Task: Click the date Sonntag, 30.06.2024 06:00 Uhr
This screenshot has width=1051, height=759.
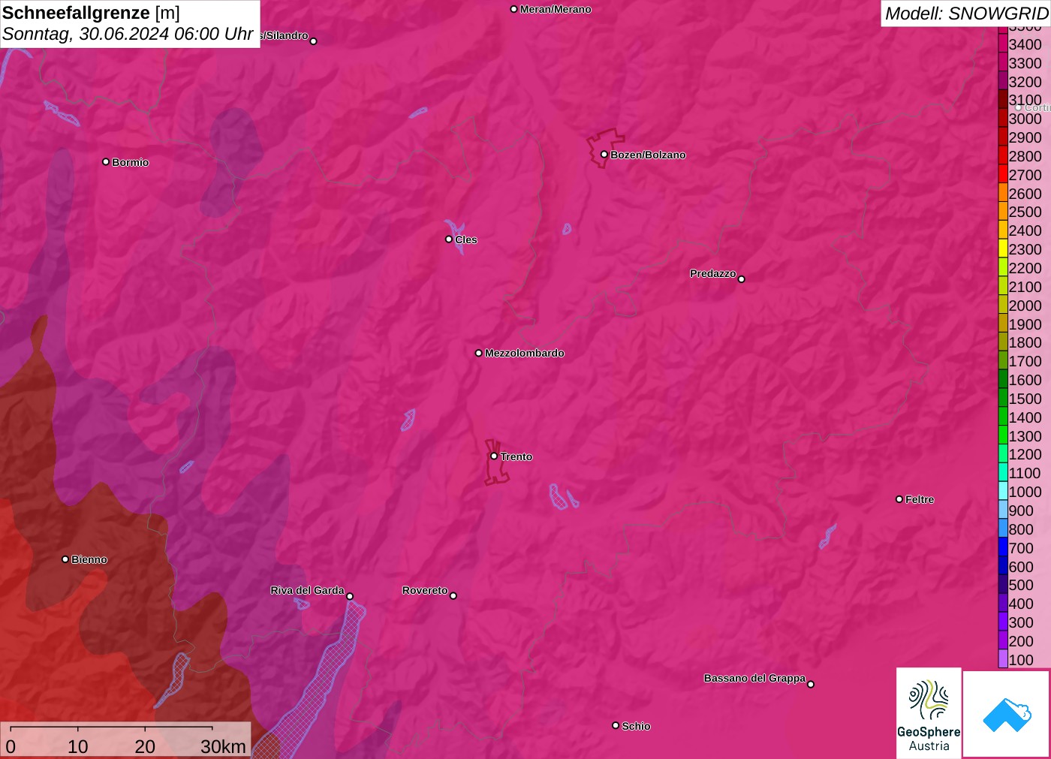Action: pyautogui.click(x=128, y=34)
